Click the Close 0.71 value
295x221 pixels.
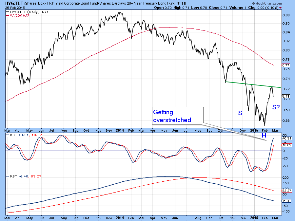(218, 8)
